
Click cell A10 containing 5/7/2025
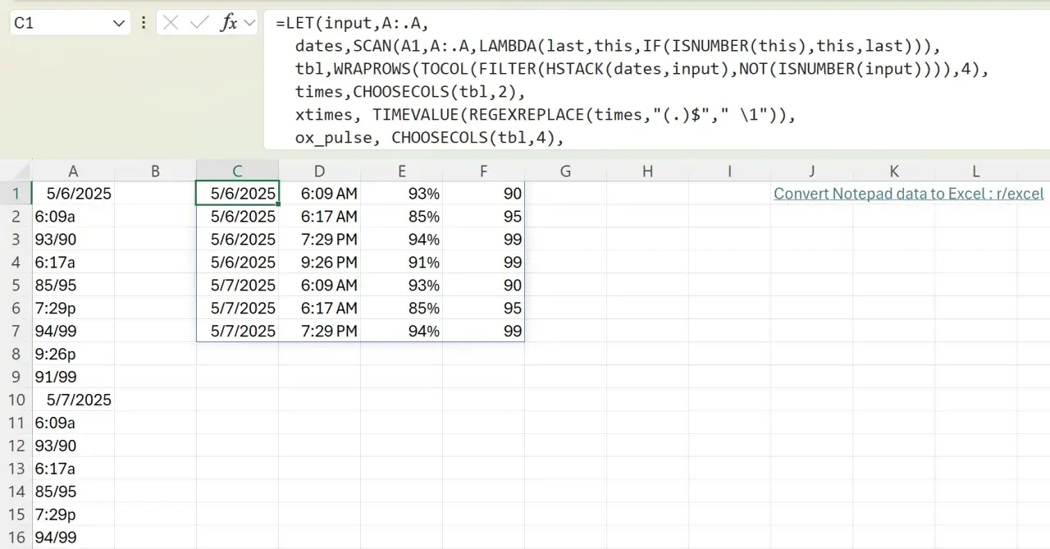tap(73, 400)
